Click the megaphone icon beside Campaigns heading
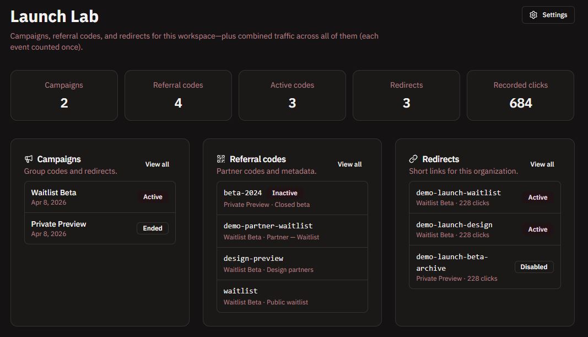Viewport: 588px width, 337px height. point(29,159)
